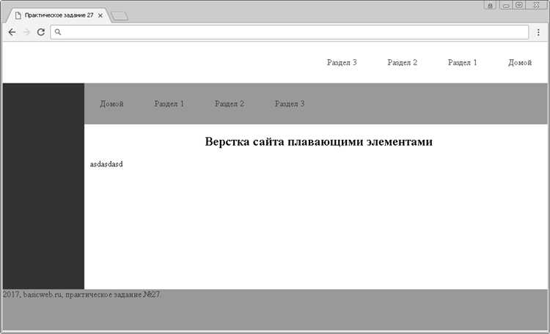Click the profile icon in title bar
Screen dimensions: 550x334
(489, 4)
